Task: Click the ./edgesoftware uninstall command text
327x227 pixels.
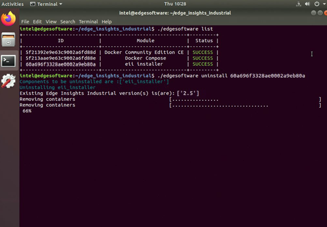Action: 231,76
